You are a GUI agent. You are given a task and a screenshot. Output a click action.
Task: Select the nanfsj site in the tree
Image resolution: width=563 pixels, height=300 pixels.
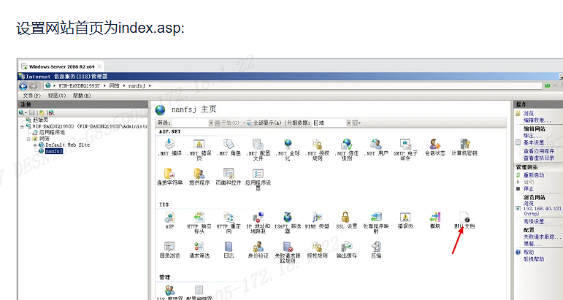click(x=54, y=151)
